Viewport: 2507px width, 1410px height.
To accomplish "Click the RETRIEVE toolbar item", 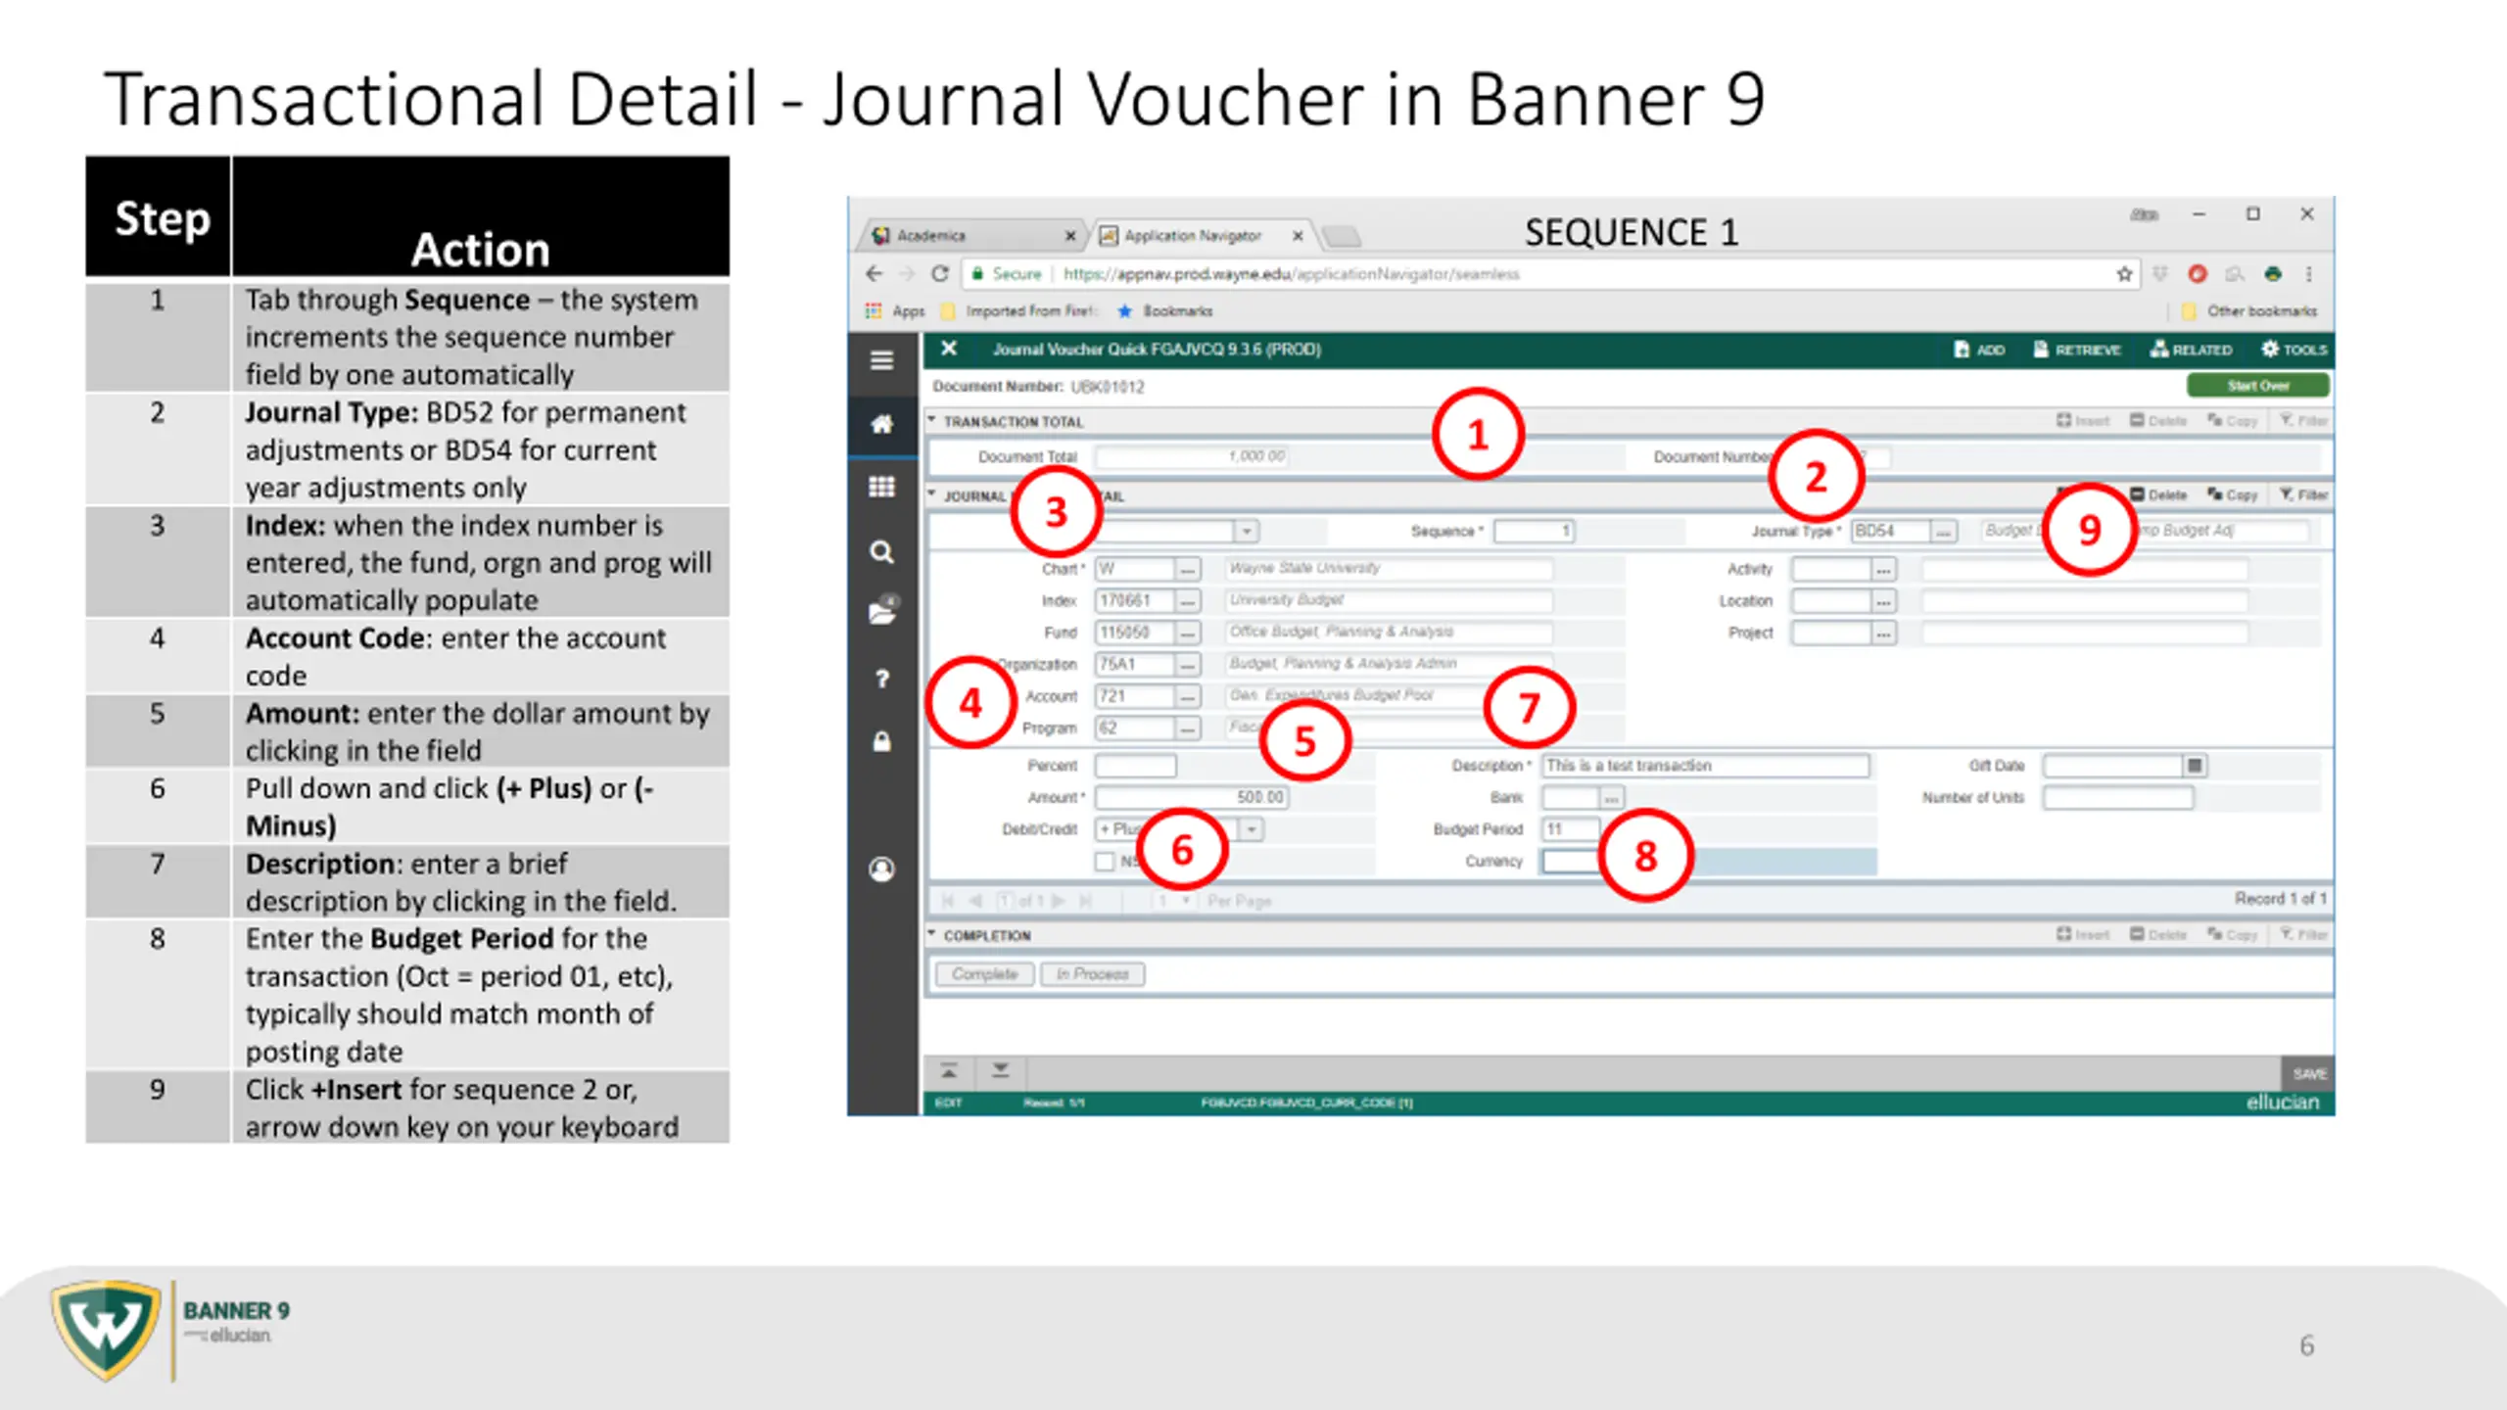I will click(2077, 350).
